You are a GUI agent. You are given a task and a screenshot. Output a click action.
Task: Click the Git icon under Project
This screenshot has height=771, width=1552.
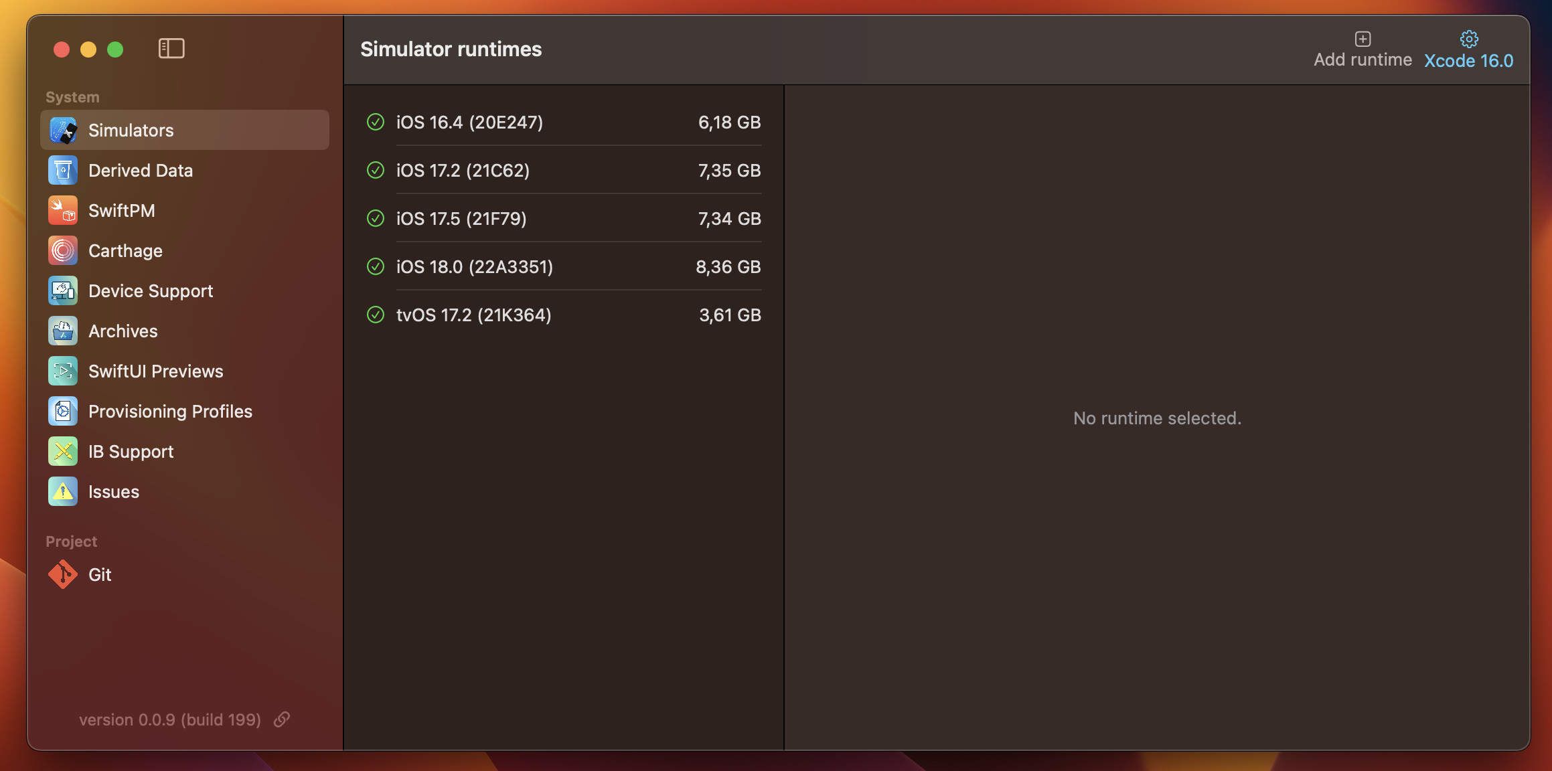[x=63, y=574]
